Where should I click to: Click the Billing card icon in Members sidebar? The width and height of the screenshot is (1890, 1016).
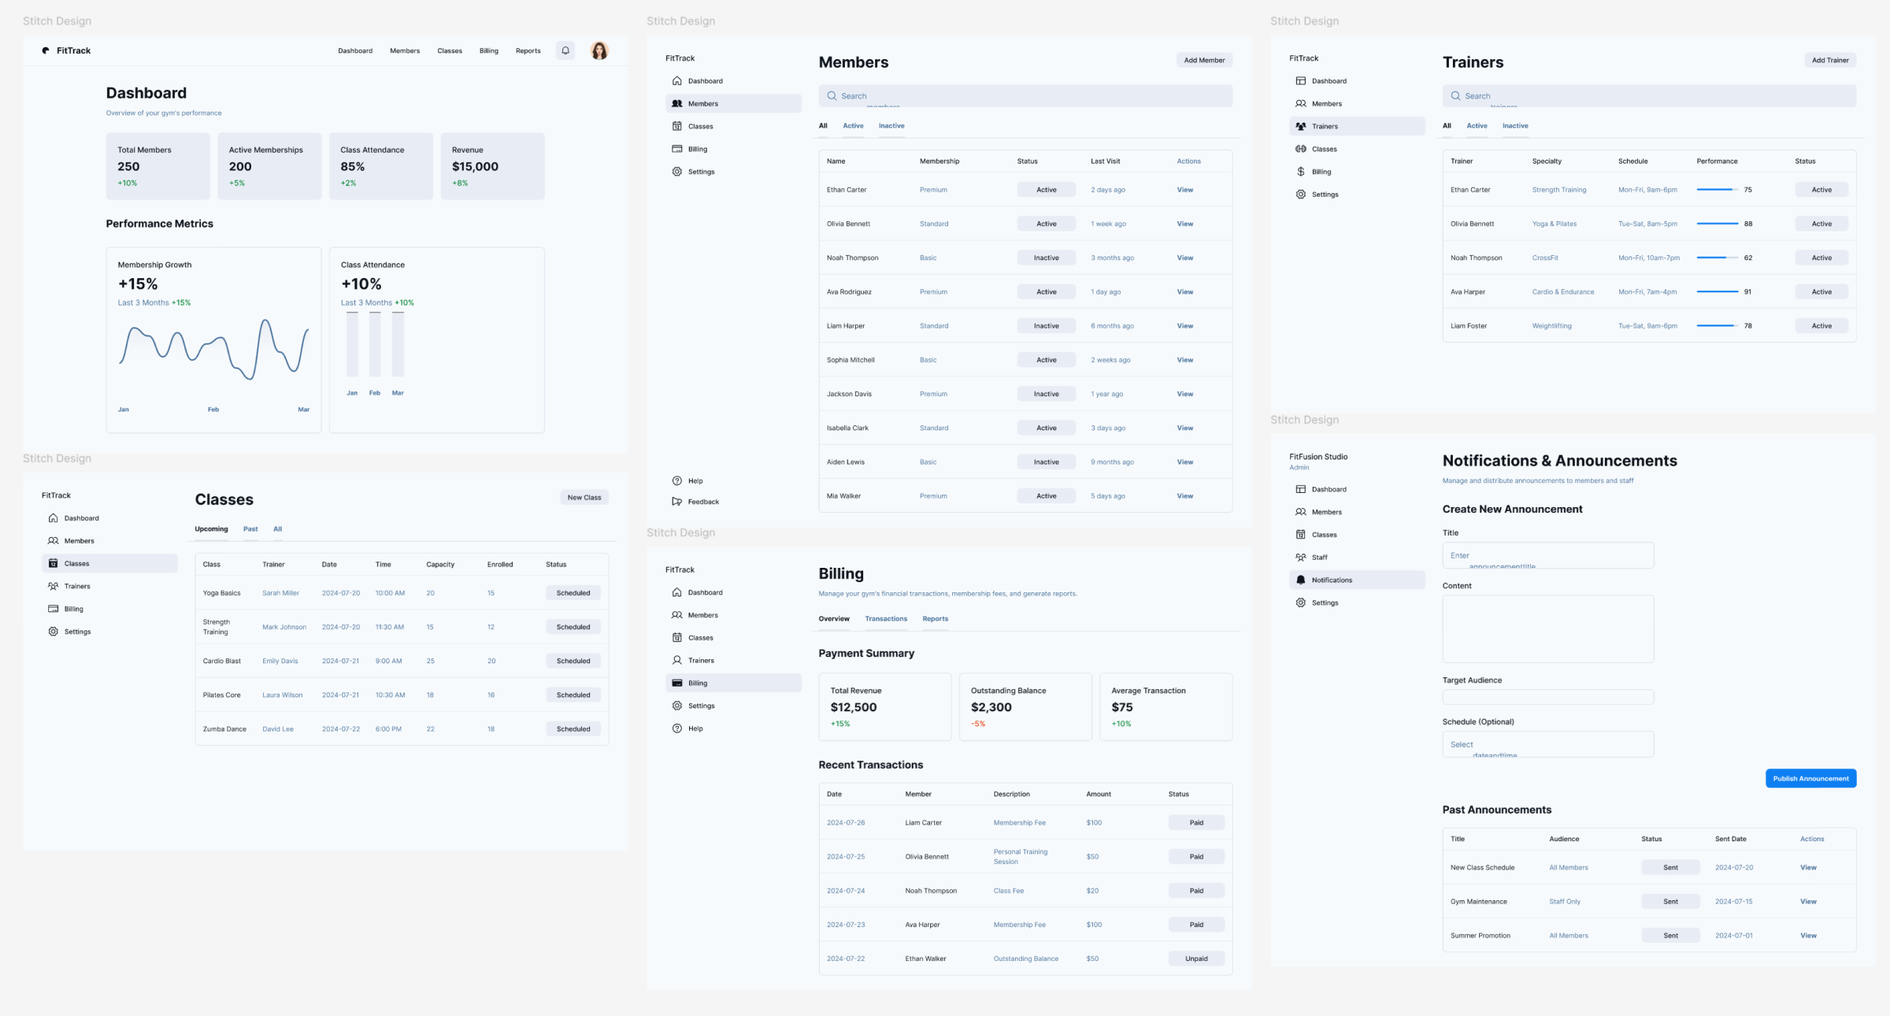coord(676,149)
